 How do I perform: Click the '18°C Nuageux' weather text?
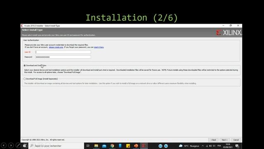click(x=191, y=146)
